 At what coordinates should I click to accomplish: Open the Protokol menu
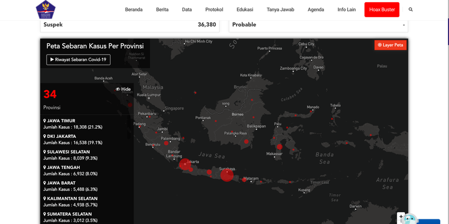click(214, 9)
